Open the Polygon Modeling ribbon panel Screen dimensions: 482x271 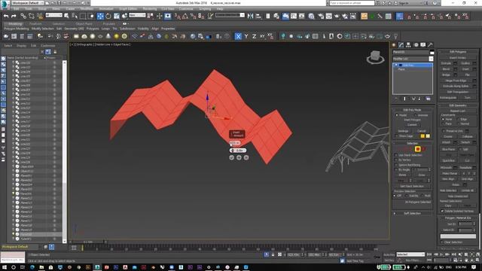point(17,29)
